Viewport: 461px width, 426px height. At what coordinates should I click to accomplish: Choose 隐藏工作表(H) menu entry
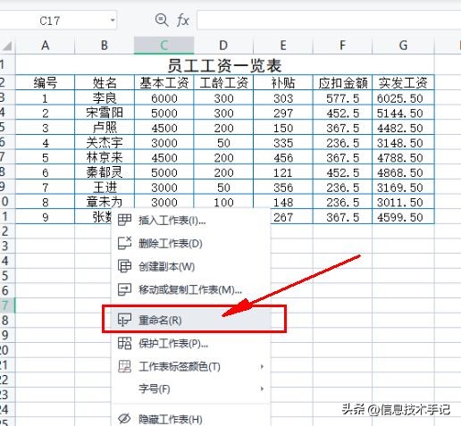pos(190,419)
